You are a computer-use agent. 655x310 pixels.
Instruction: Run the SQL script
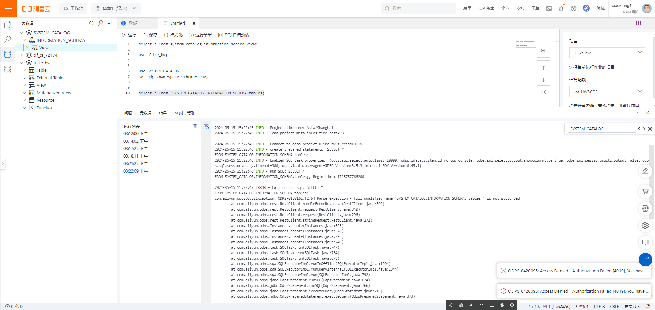coord(129,35)
